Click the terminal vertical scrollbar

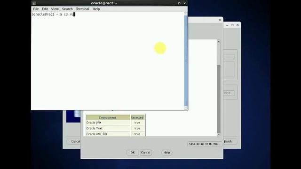click(186, 61)
